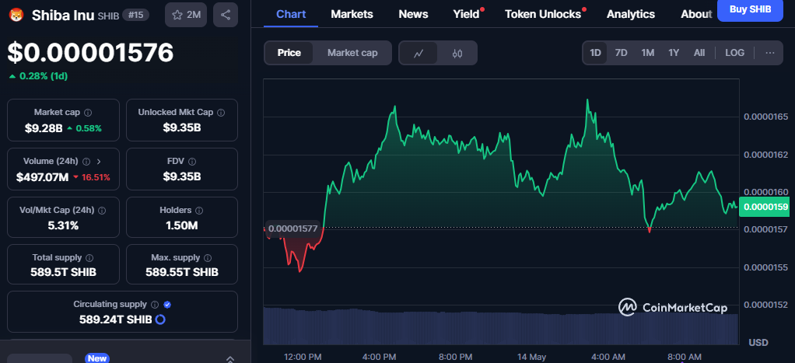Click the Shiba Inu coin logo

point(16,15)
